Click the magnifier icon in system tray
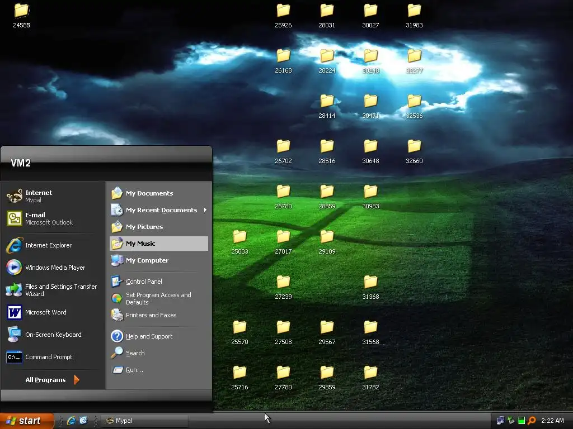Viewport: 573px width, 429px height. click(x=532, y=421)
